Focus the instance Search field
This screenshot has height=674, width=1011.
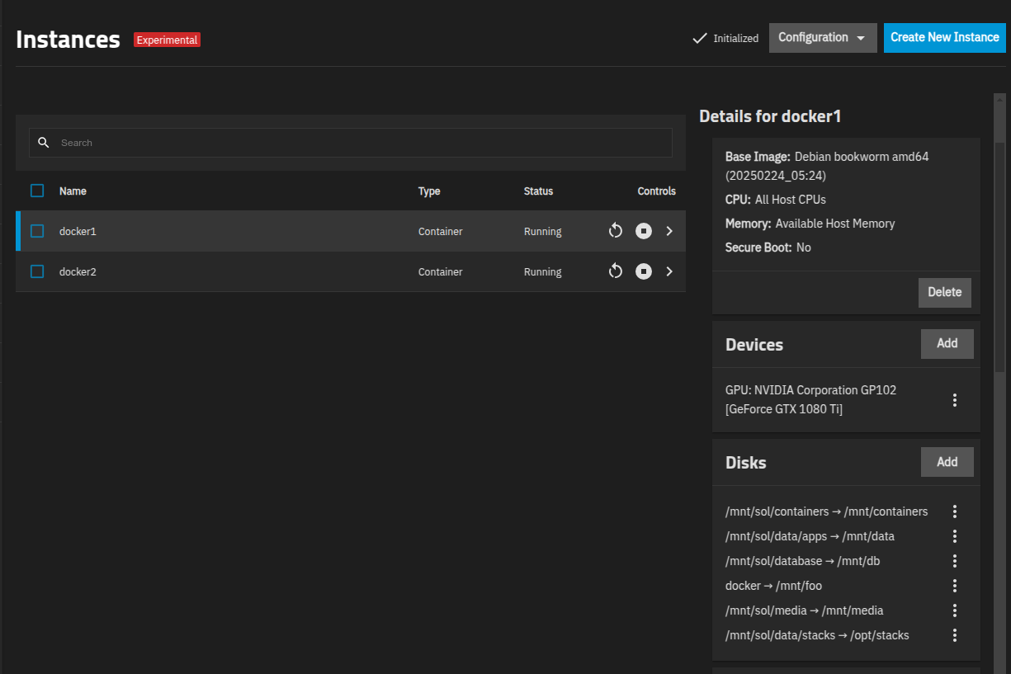pyautogui.click(x=351, y=143)
